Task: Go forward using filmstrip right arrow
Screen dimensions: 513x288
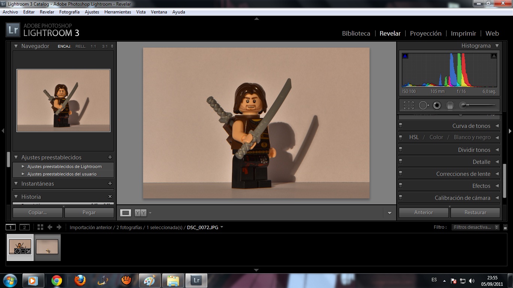Action: (x=59, y=227)
